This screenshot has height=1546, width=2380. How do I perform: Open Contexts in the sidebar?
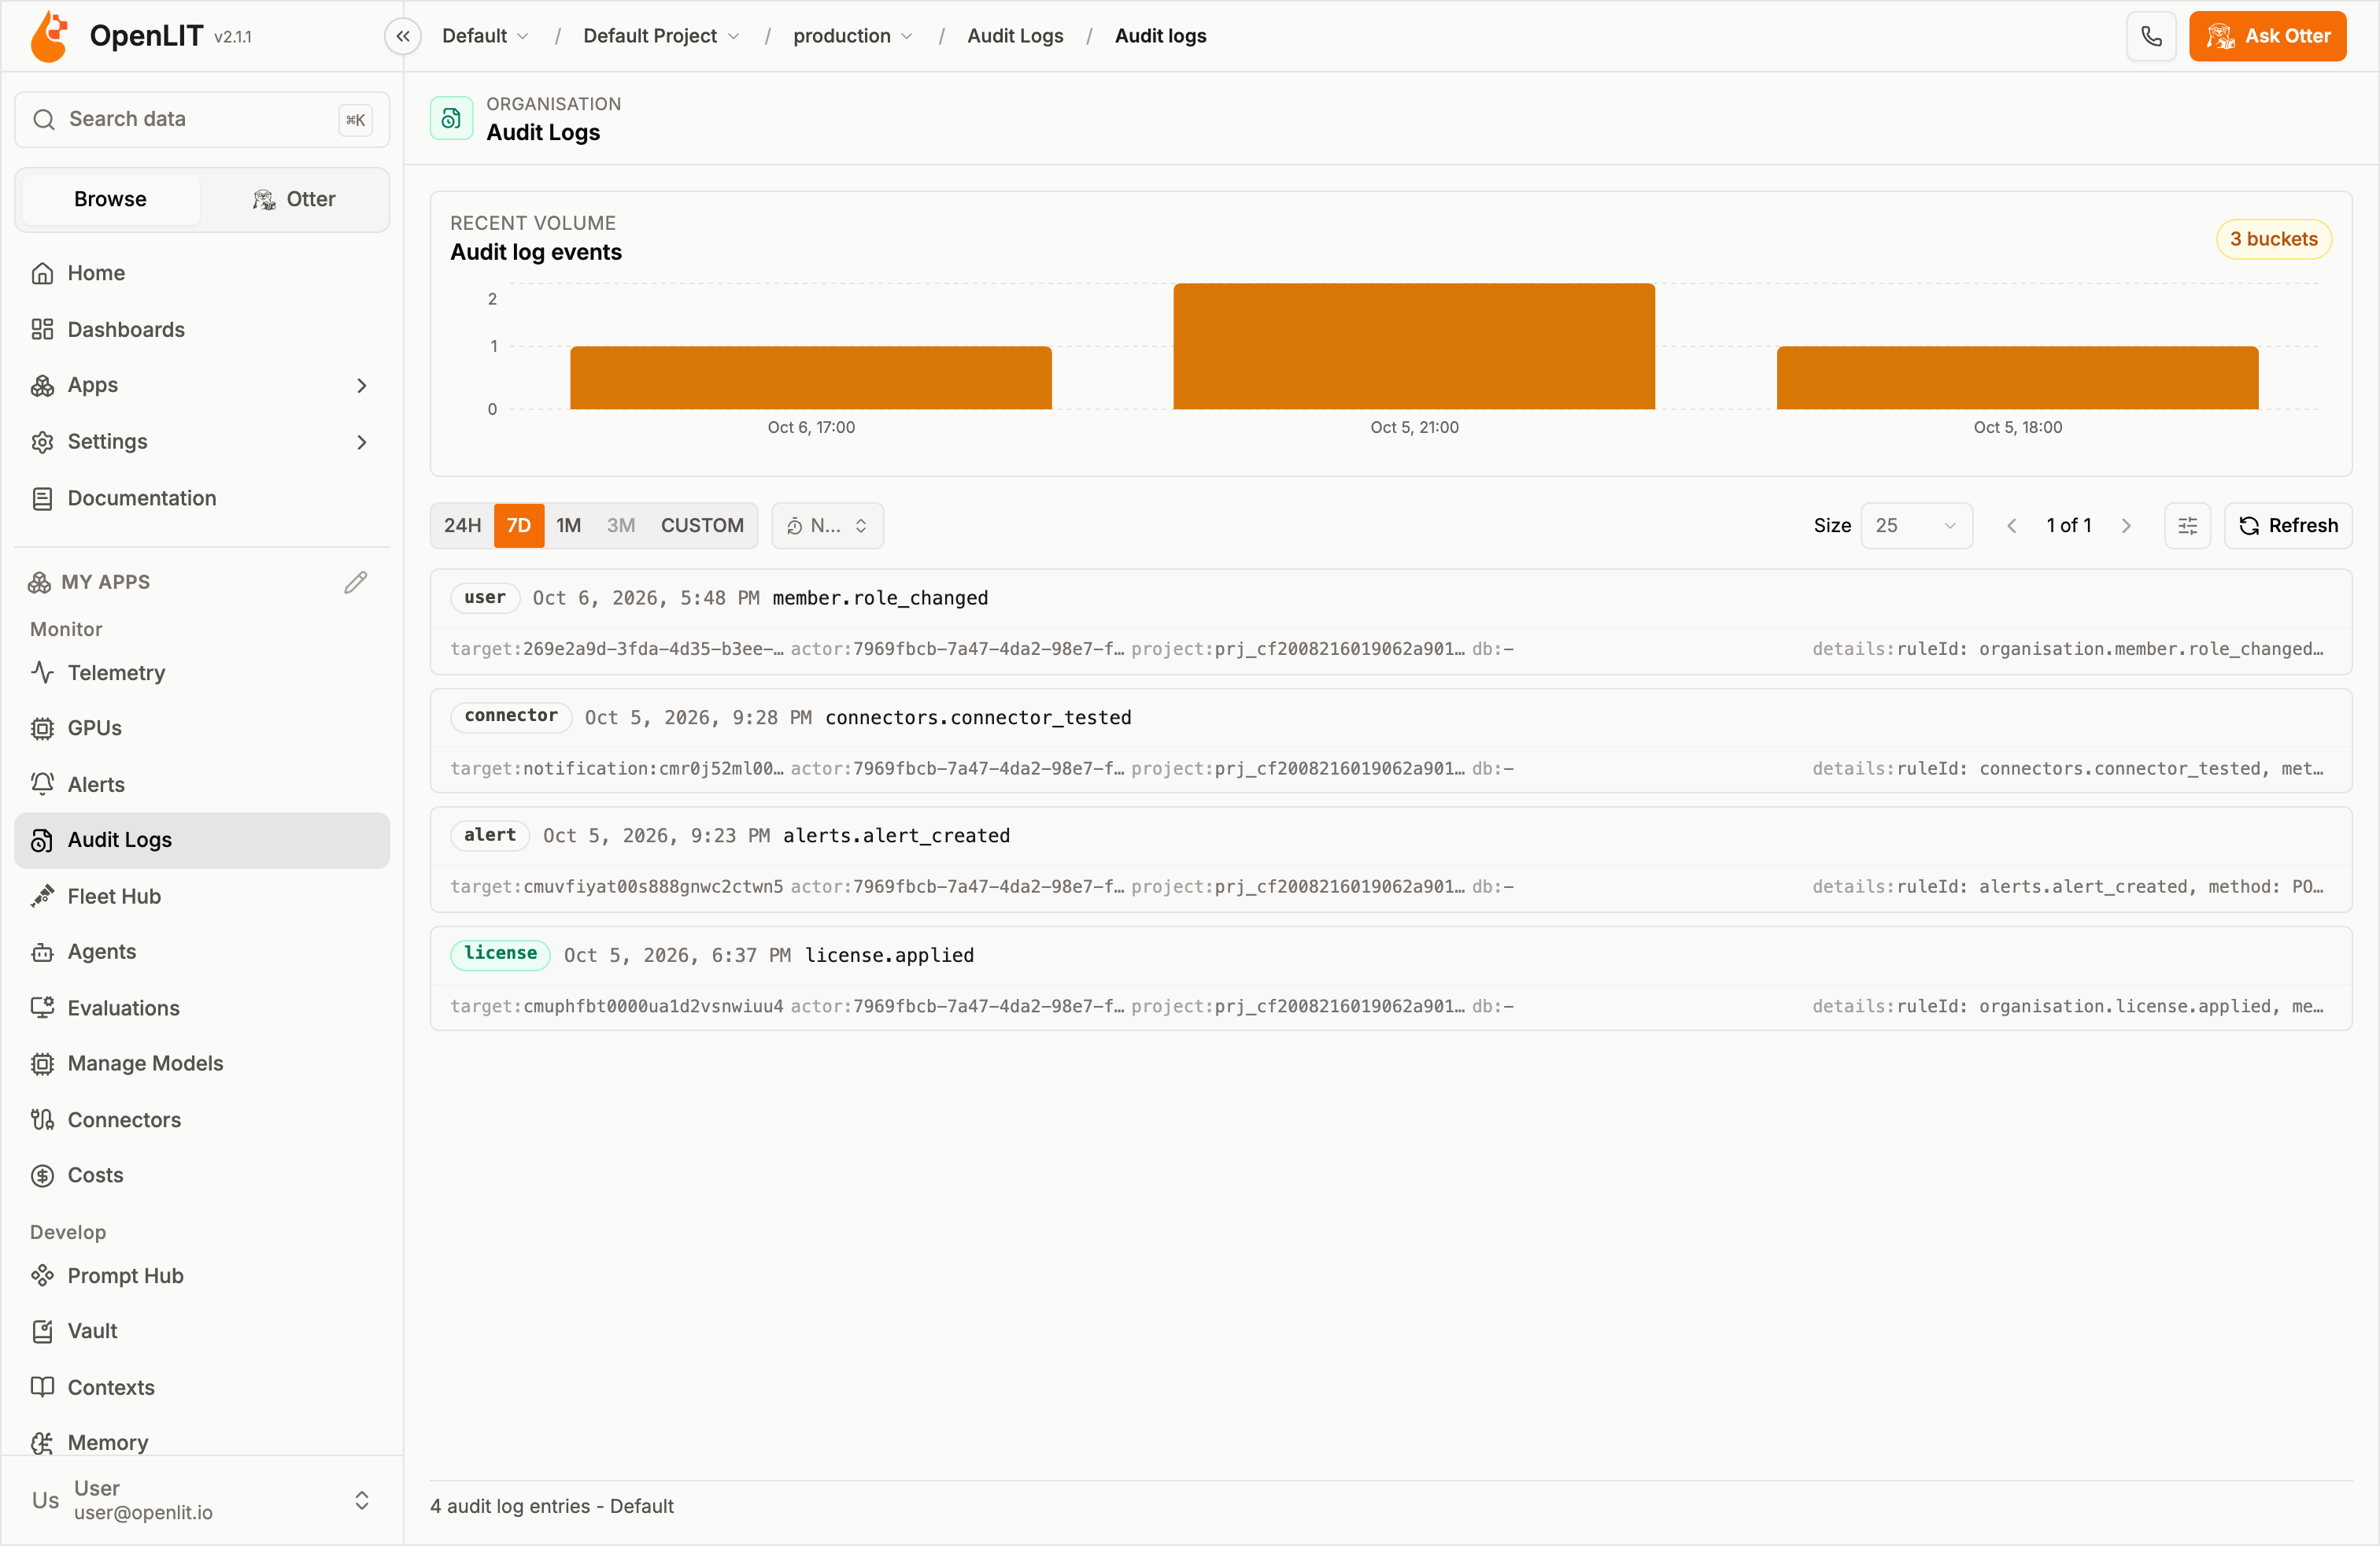coord(202,1387)
